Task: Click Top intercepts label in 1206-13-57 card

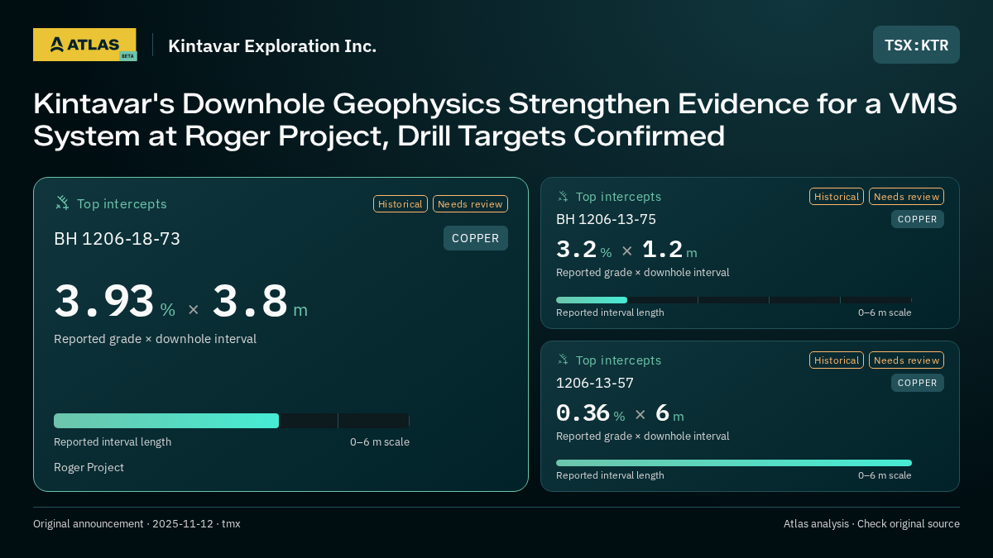Action: tap(618, 360)
